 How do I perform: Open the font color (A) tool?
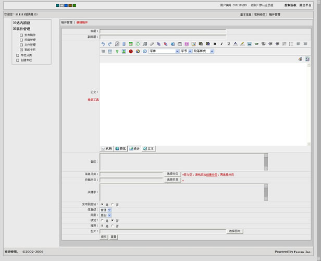236,44
